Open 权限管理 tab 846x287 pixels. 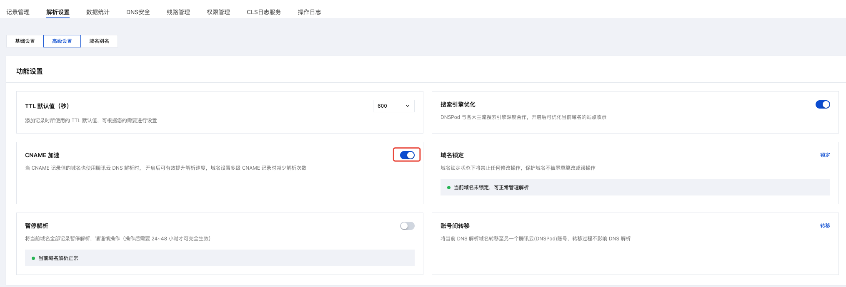pyautogui.click(x=218, y=12)
